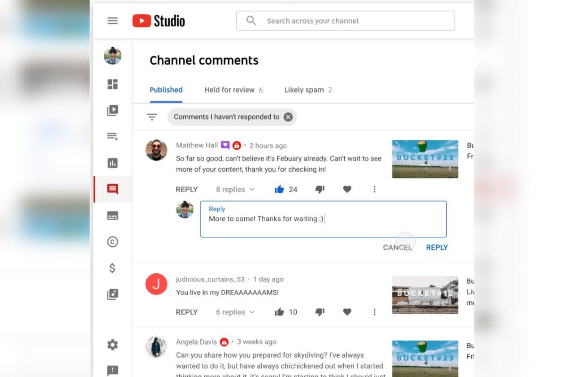Open YouTube Studio settings
The image size is (566, 377).
click(112, 344)
